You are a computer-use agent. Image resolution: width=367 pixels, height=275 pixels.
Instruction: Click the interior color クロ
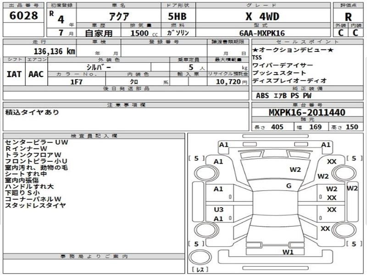[134, 82]
